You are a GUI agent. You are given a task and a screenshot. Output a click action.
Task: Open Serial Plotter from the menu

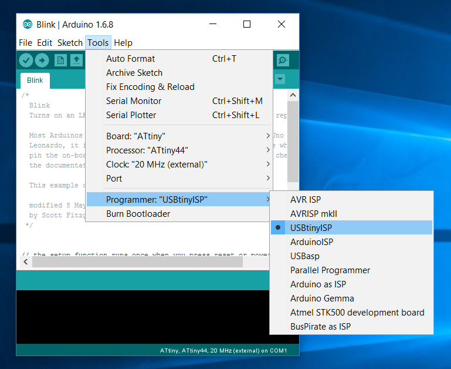[179, 115]
